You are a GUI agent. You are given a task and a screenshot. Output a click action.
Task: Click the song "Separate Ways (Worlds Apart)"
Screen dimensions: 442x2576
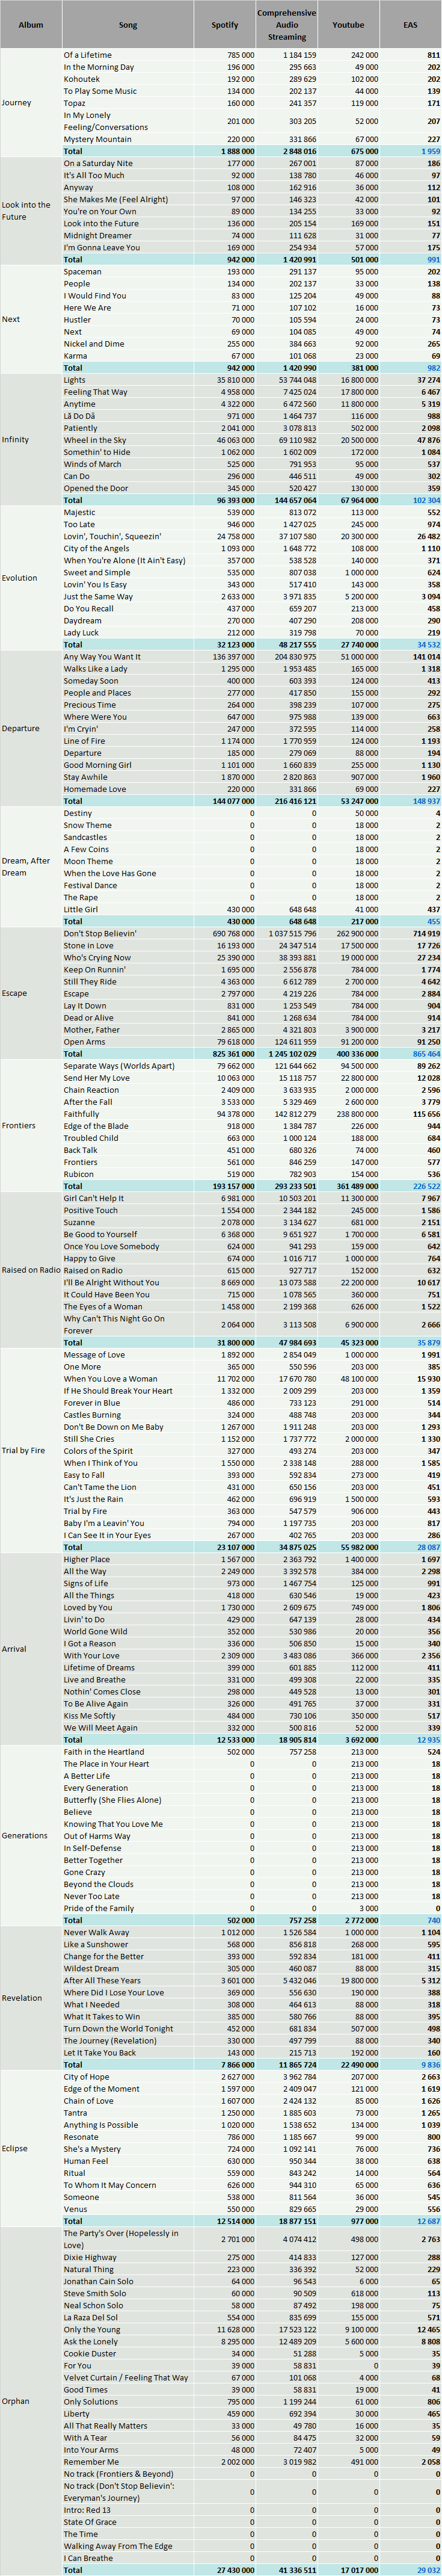click(119, 1066)
